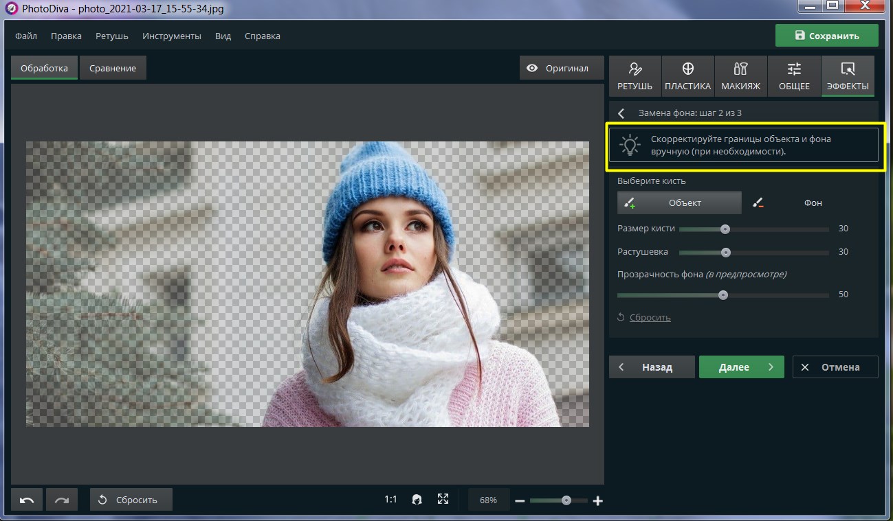This screenshot has width=893, height=521.
Task: Select the Объект brush mode
Action: click(679, 202)
